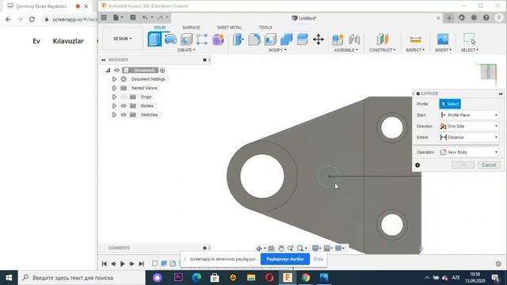Click the purple Create Base Feature icon

pos(219,40)
